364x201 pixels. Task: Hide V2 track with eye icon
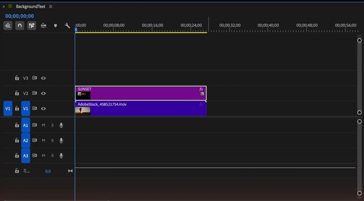point(43,93)
